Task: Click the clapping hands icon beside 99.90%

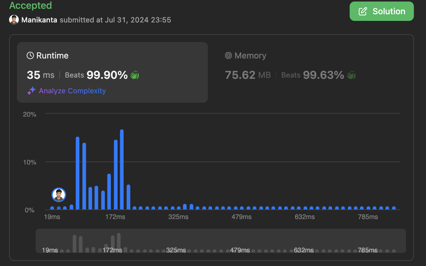Action: tap(135, 75)
